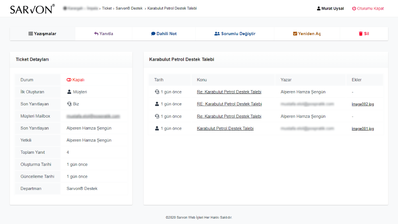
Task: Click the Oturumu Kapat logout link
Action: 370,9
